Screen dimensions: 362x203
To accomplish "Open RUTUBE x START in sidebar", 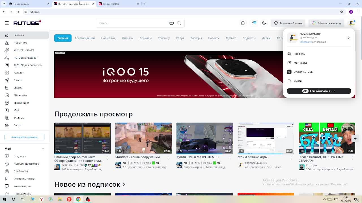I will pos(24,50).
